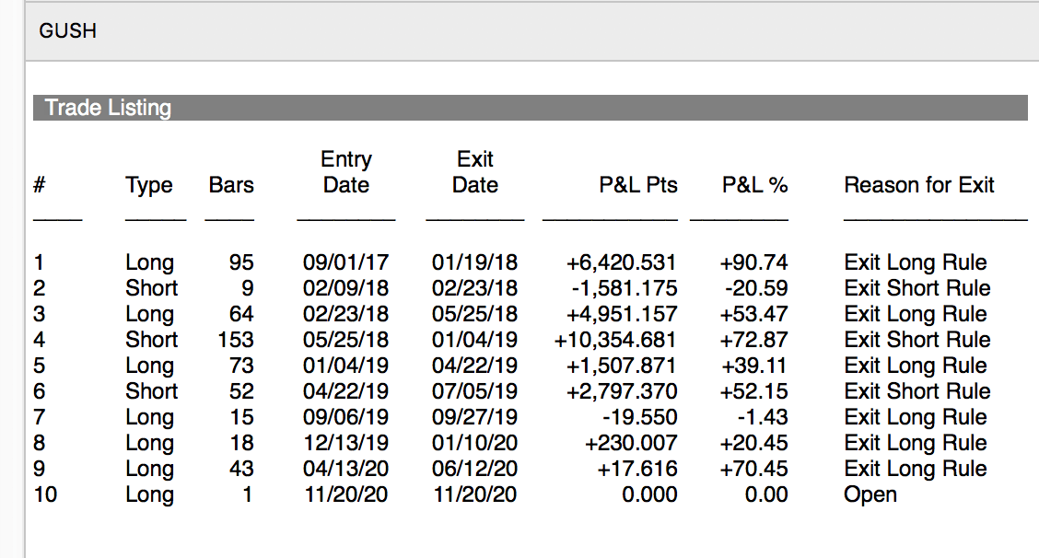This screenshot has width=1039, height=558.
Task: Click the P&L Pts column header
Action: [x=637, y=185]
